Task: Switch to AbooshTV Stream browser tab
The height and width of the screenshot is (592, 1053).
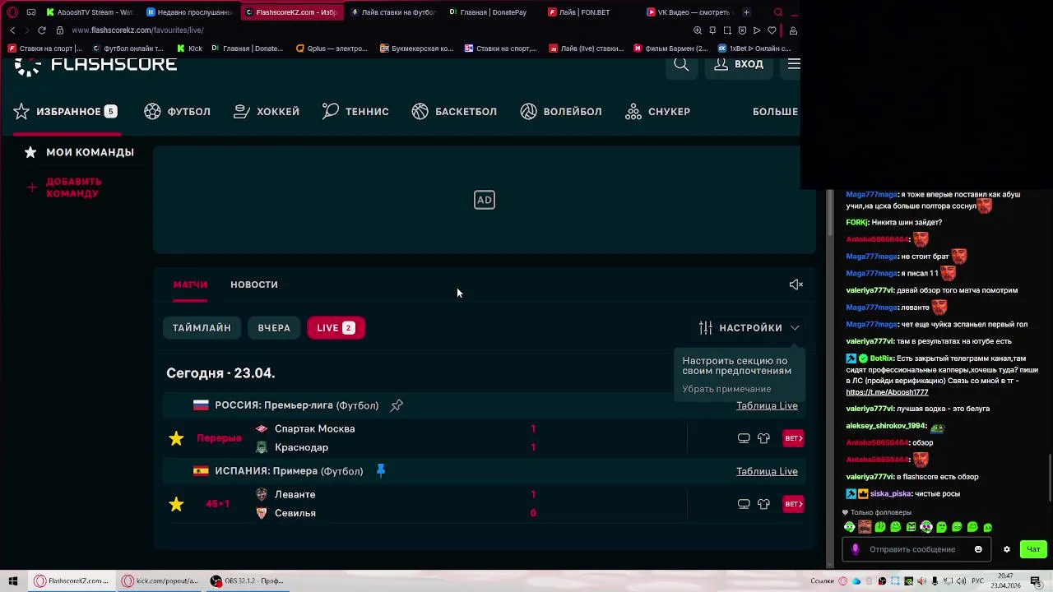Action: pyautogui.click(x=89, y=12)
